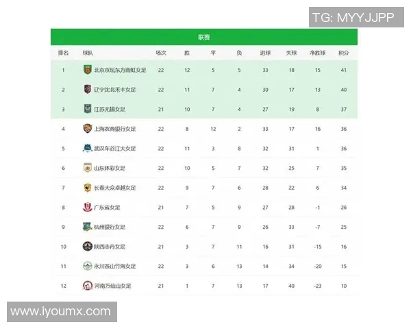Sort table by 积分 column header

(343, 52)
